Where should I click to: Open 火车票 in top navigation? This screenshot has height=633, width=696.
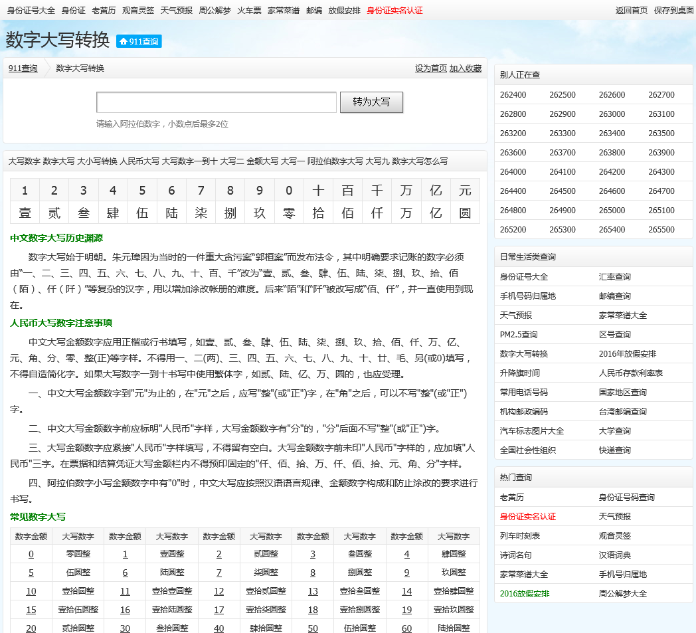249,10
